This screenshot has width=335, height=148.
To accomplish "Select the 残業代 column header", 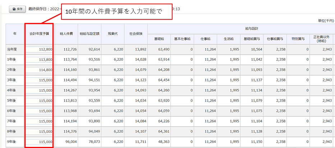I will point(113,34).
